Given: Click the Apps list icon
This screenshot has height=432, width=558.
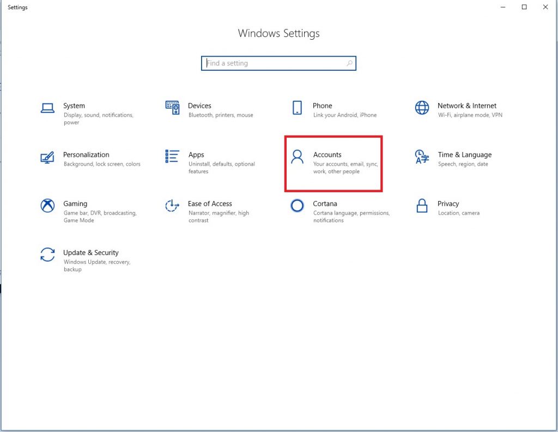Looking at the screenshot, I should (172, 156).
